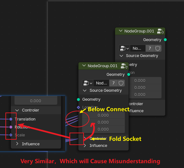
Task: Open node tree browse dropdown in back node
Action: (x=124, y=48)
